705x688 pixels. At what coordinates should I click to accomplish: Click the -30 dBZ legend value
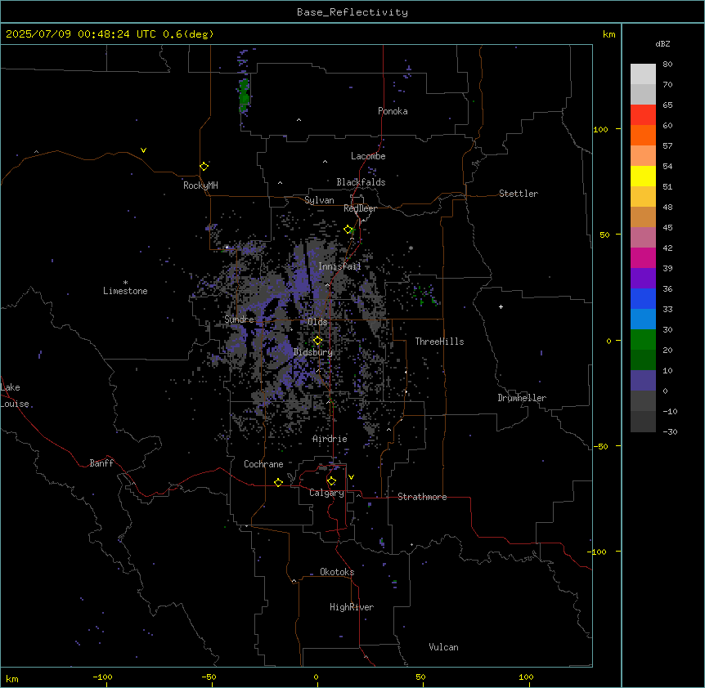coord(670,431)
